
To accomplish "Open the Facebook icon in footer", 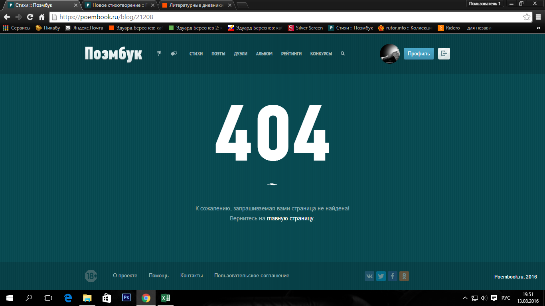I will pyautogui.click(x=393, y=276).
